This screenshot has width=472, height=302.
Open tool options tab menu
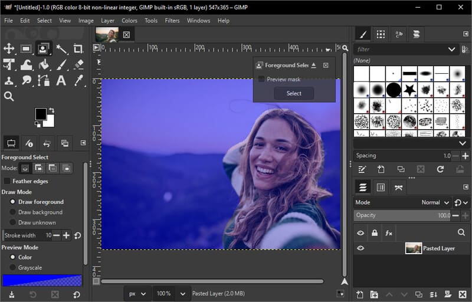(83, 143)
